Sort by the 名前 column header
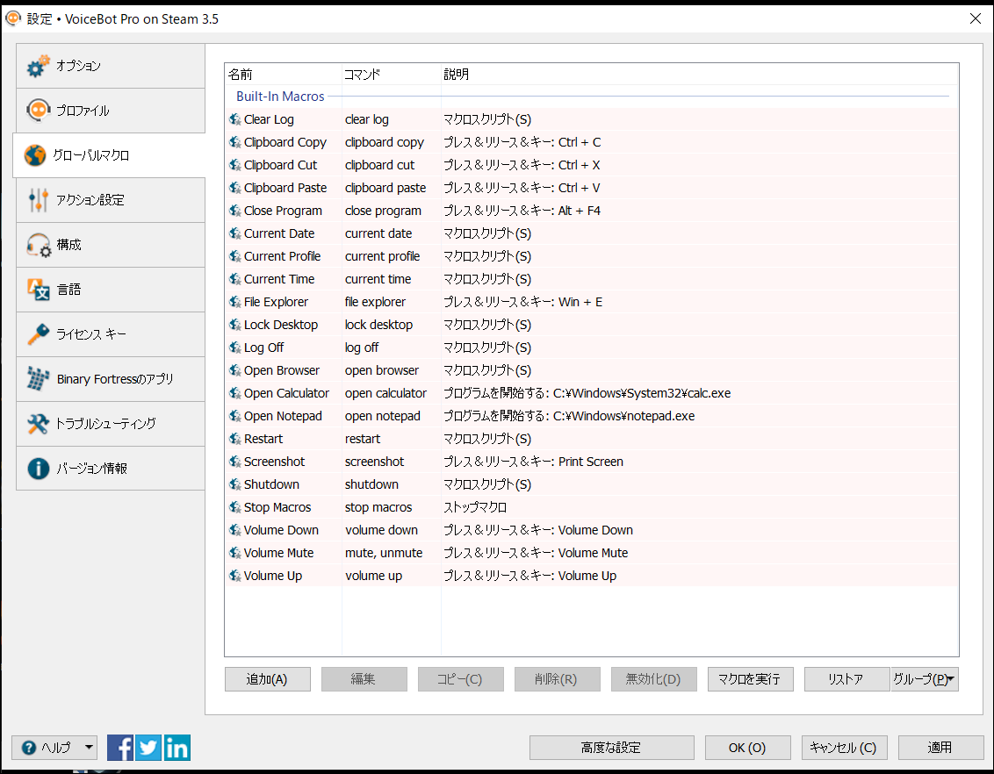The image size is (994, 774). click(284, 74)
